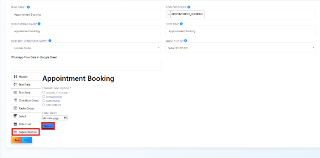Screen dimensions: 320x158
Task: Add a Select component
Action: point(26,116)
